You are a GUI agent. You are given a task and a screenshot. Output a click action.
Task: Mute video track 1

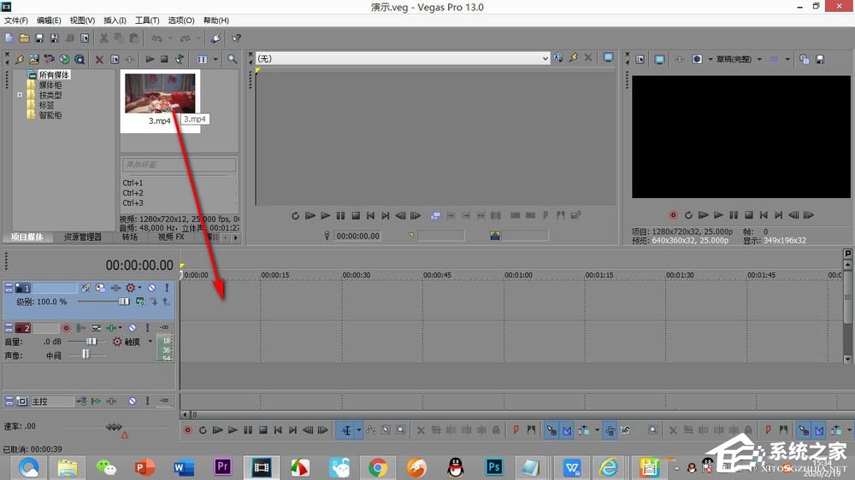coord(151,288)
